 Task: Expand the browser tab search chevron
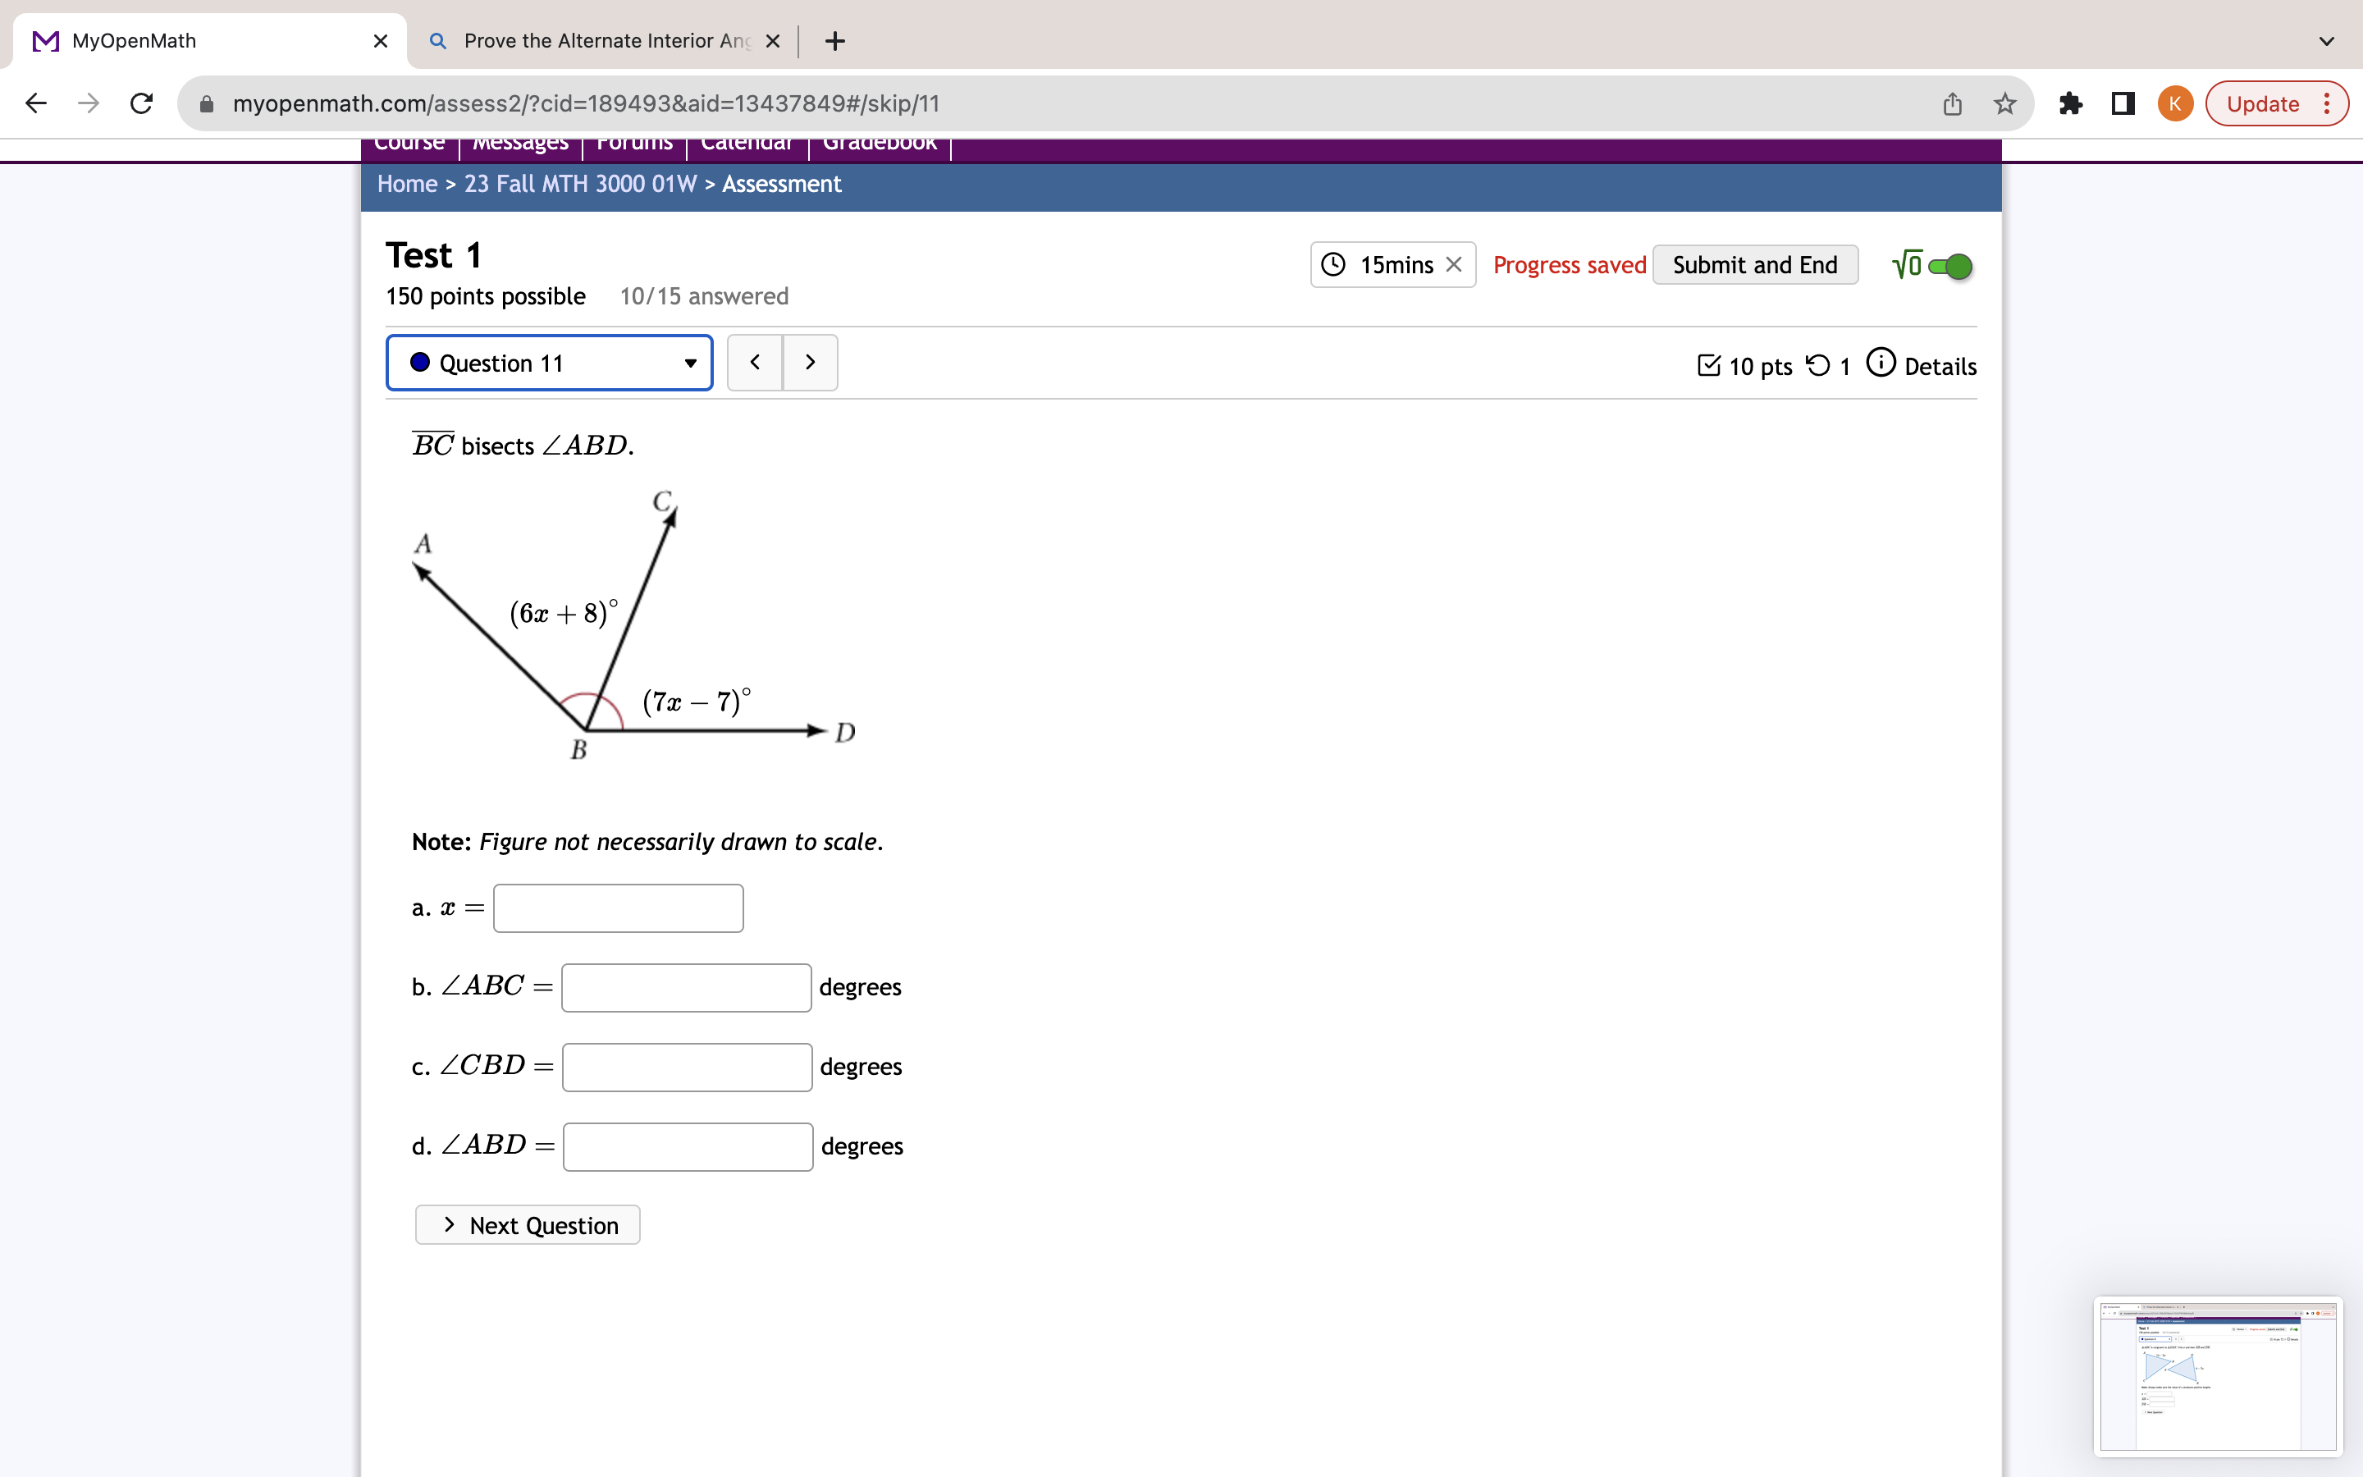[2327, 41]
